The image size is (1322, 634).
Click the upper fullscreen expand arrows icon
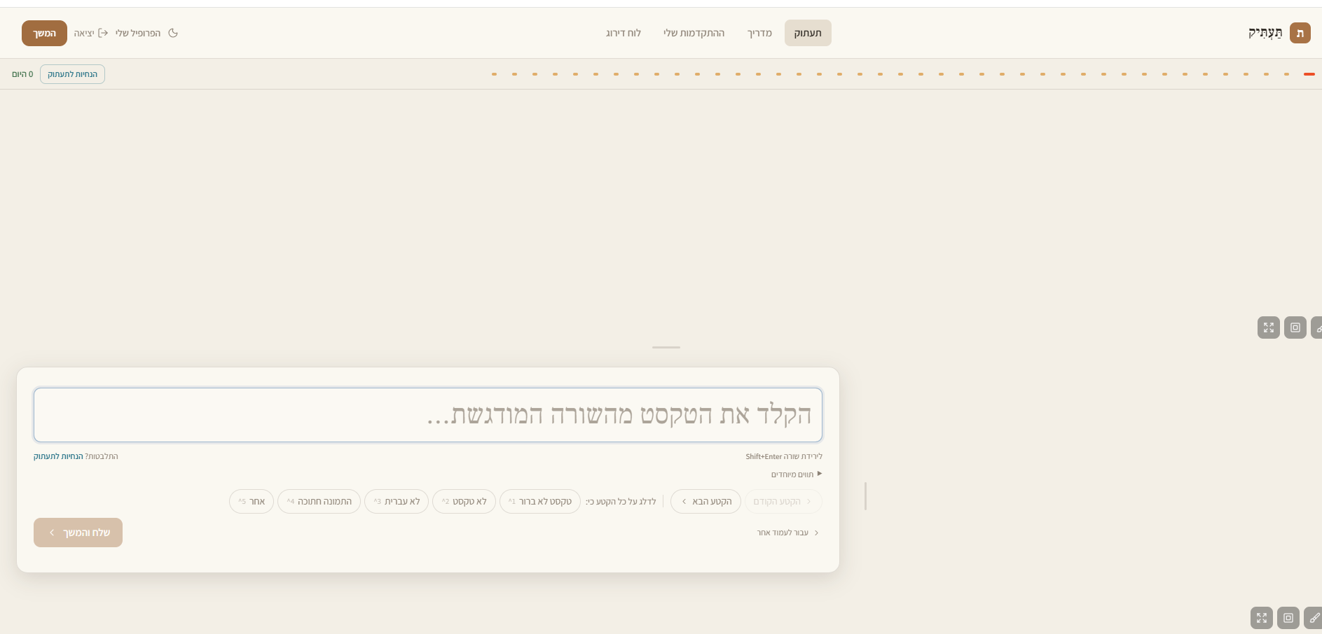coord(1269,327)
